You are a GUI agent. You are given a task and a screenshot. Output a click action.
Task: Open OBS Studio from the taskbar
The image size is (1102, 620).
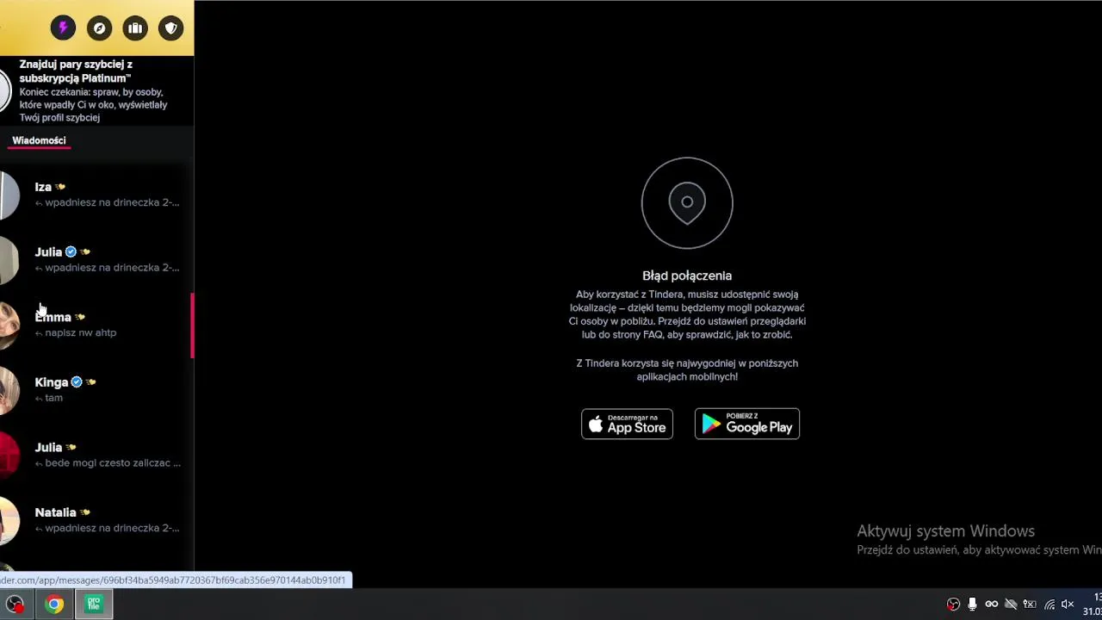pos(15,604)
